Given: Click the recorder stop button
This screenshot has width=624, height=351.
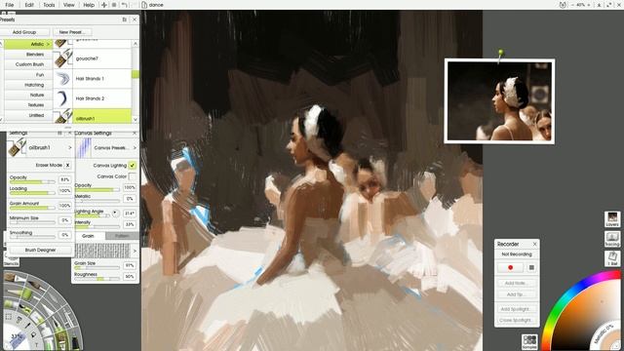Looking at the screenshot, I should coord(531,267).
